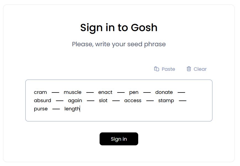Click empty space below the seed words
This screenshot has height=166, width=240.
(119, 116)
